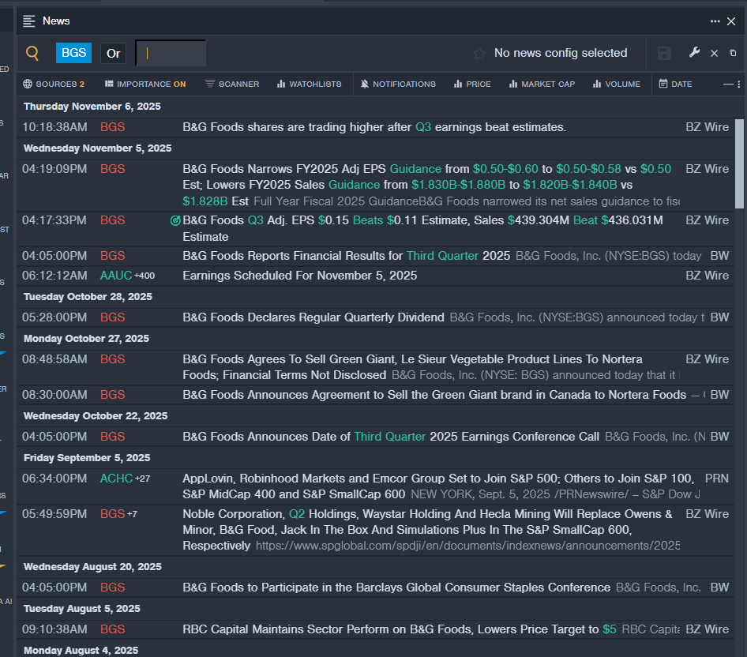The height and width of the screenshot is (657, 747).
Task: Open the Market Cap filter dropdown
Action: (x=542, y=84)
